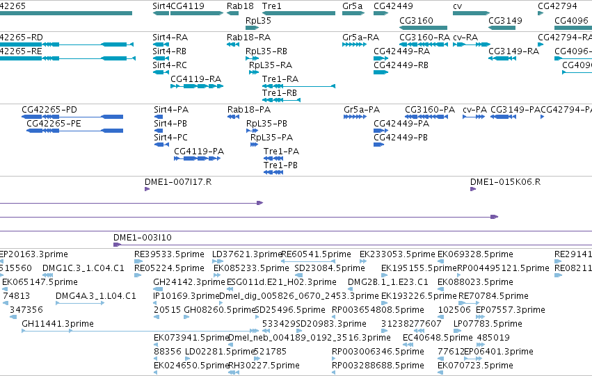Select the Tre1 gene bar
Screen dimensions: 592x376
click(298, 13)
